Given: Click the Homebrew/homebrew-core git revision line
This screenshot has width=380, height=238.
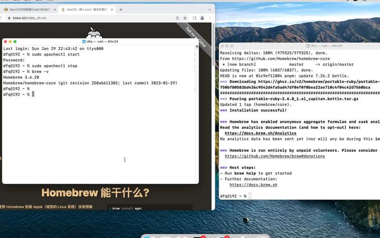Looking at the screenshot, I should [x=90, y=83].
